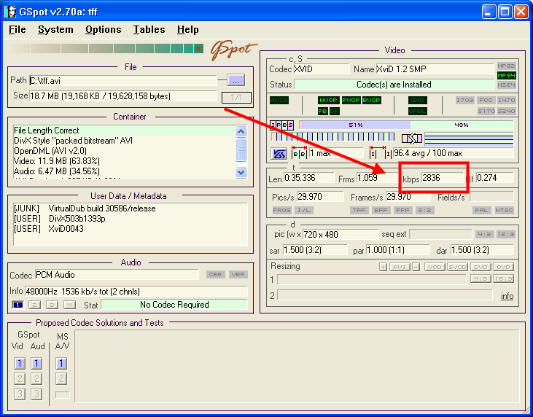Click the AVID indicator
The width and height of the screenshot is (533, 417).
pos(279,101)
